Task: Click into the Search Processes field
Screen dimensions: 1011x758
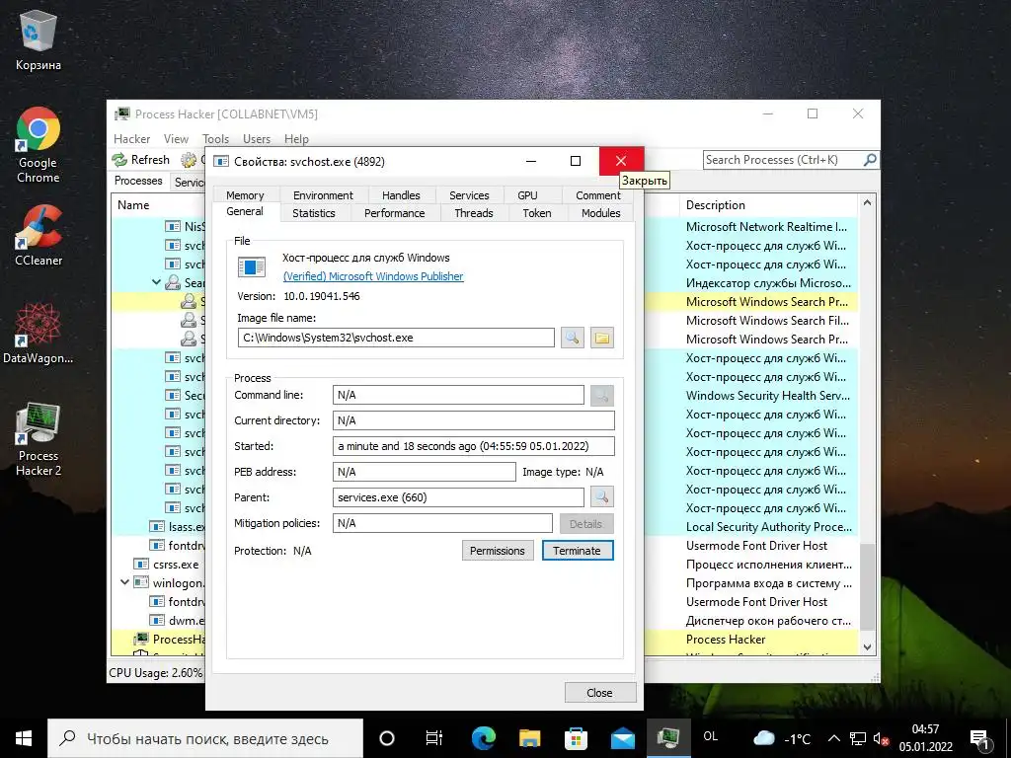Action: [x=782, y=159]
